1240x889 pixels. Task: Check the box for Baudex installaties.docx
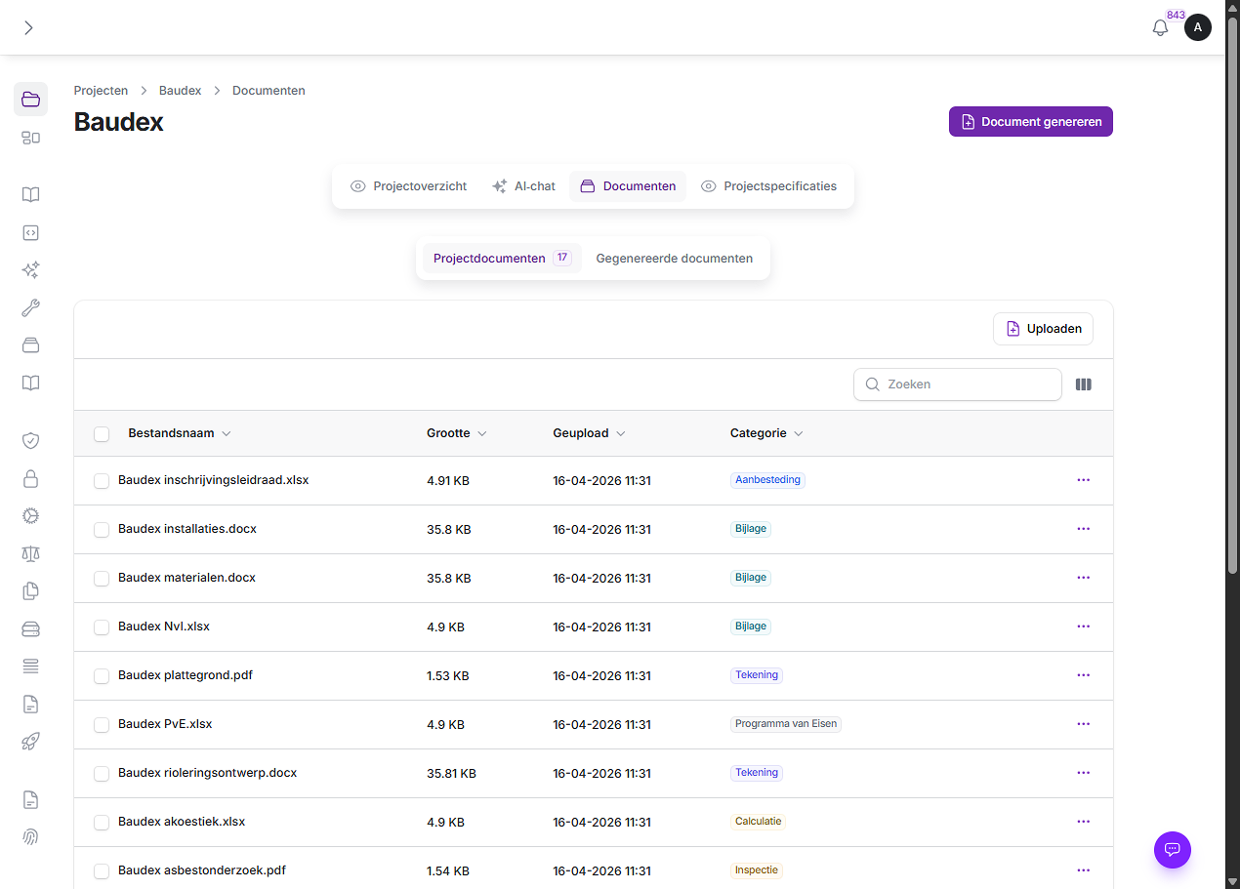tap(102, 530)
